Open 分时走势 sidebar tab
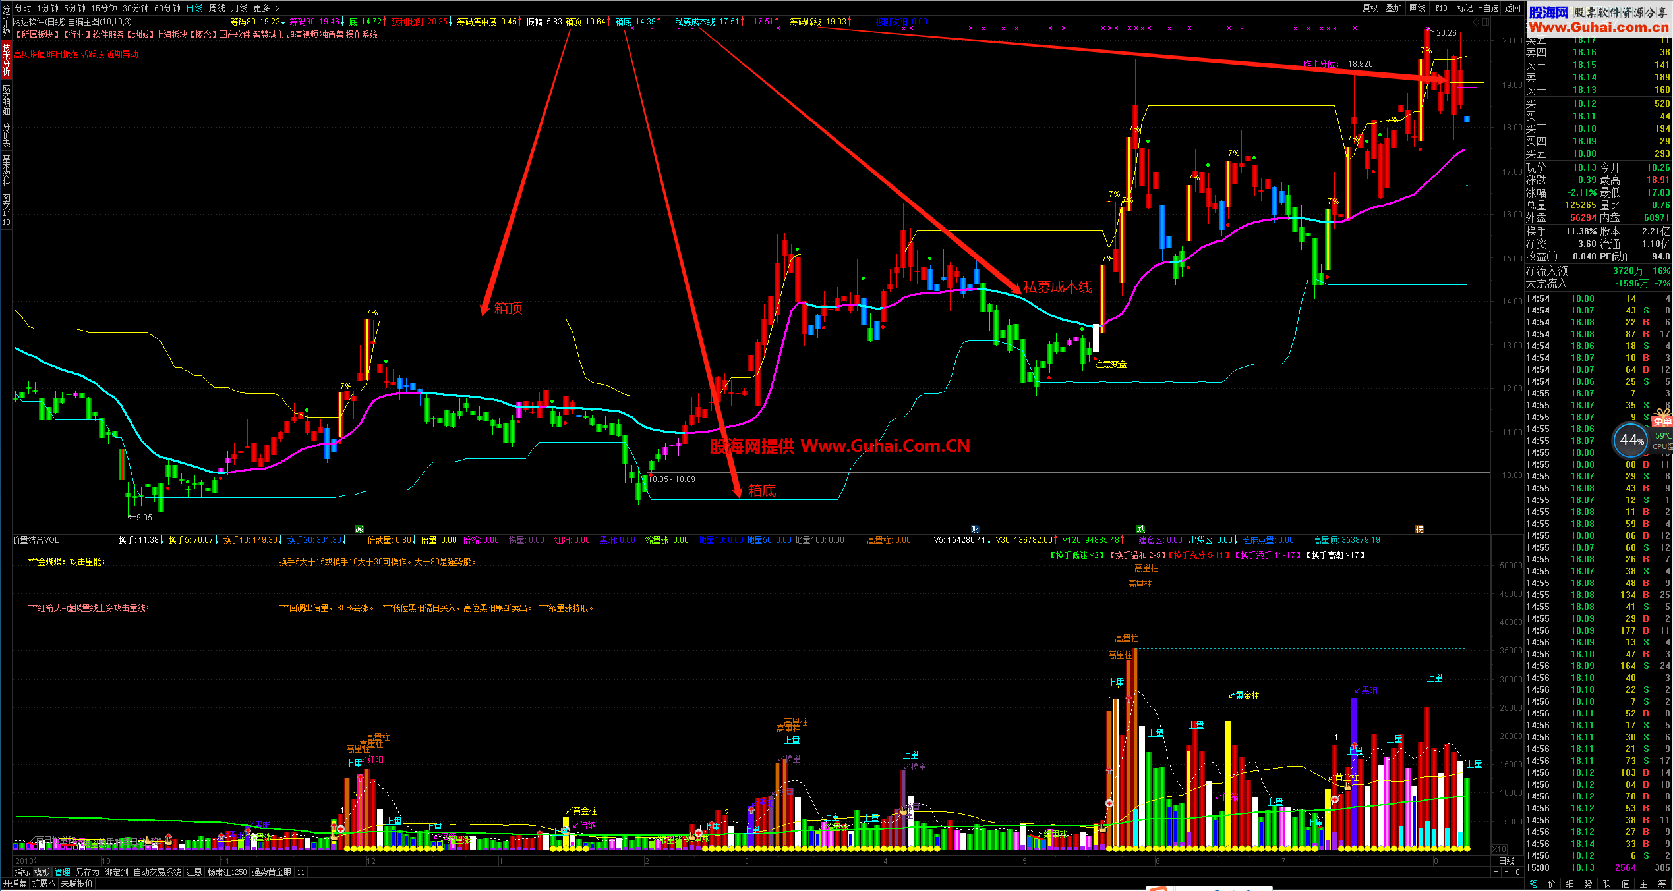This screenshot has width=1673, height=891. (6, 20)
